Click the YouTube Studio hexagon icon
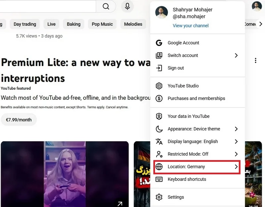Viewport: 265px width, 207px height. click(159, 86)
